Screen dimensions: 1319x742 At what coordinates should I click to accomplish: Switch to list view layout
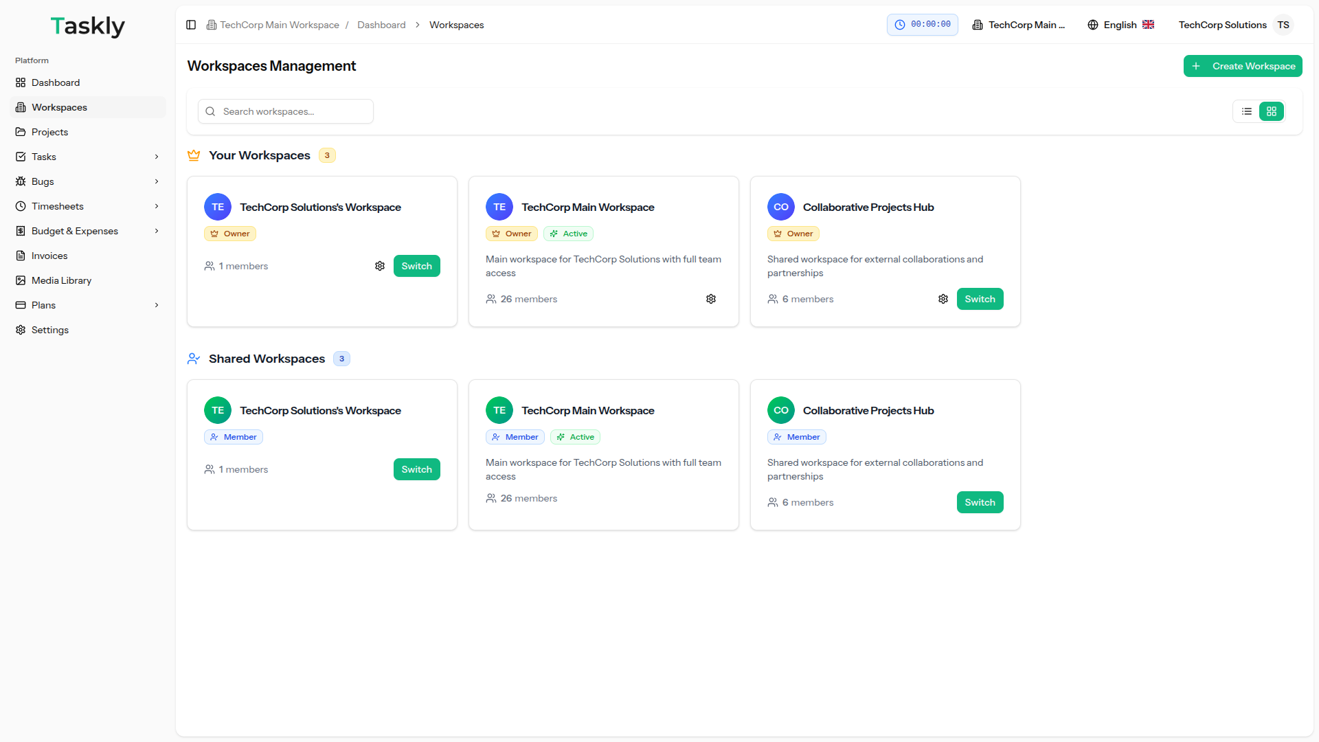click(1247, 111)
